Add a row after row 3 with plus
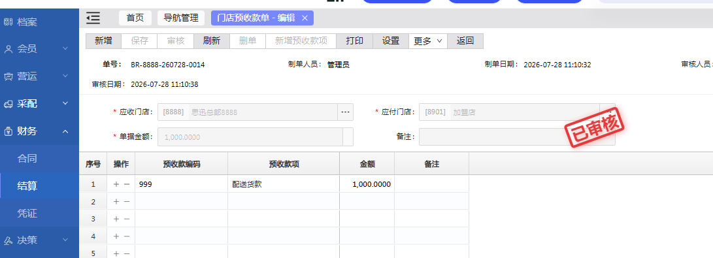The image size is (713, 258). [116, 219]
